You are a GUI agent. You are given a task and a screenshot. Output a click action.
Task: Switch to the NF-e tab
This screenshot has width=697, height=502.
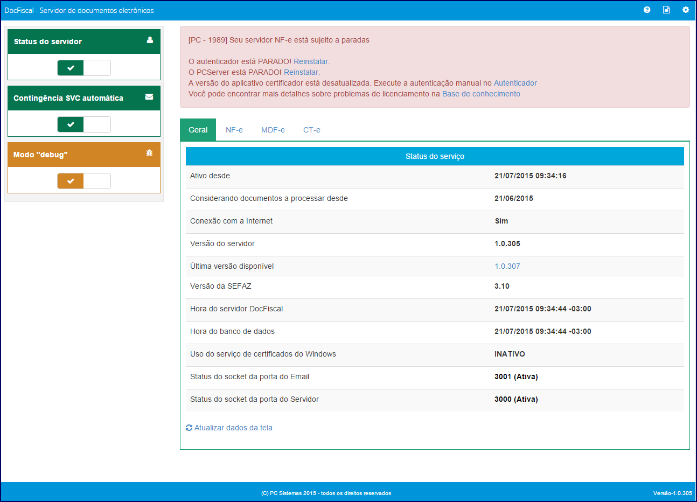tap(234, 130)
